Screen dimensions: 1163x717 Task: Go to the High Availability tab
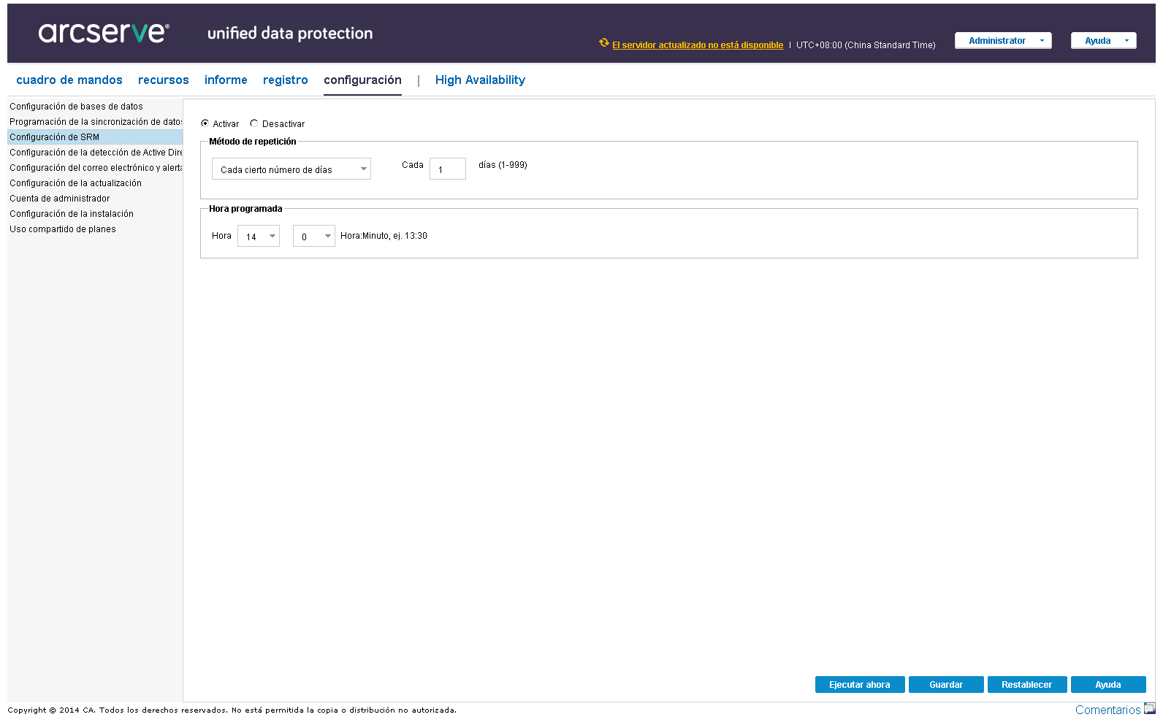tap(480, 80)
